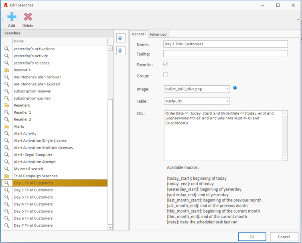The height and width of the screenshot is (243, 302).
Task: Open the toolbar overflow options arrow
Action: coord(298,19)
